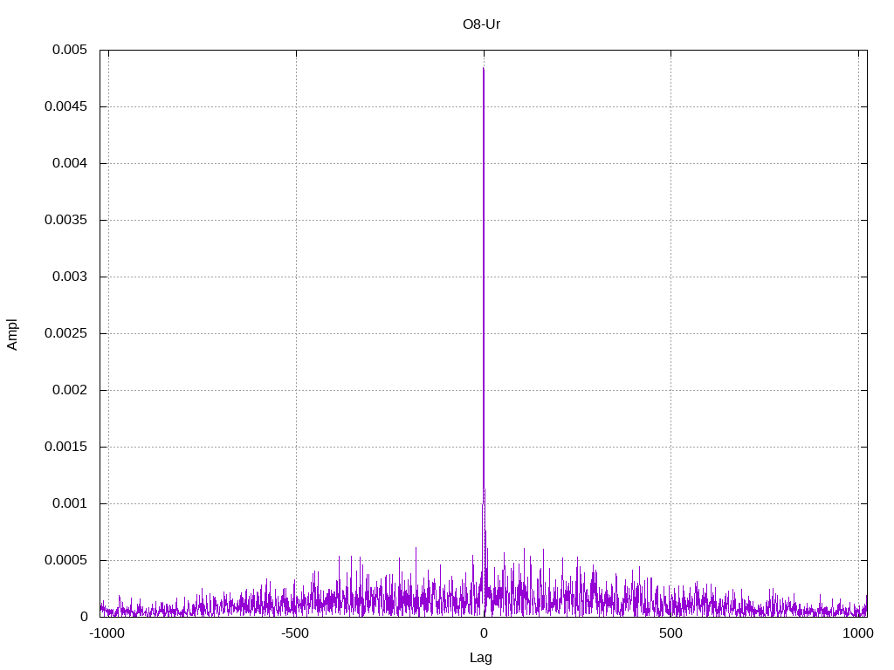This screenshot has height=670, width=894.
Task: Click the 0.0015 y-axis tick label
Action: [x=65, y=447]
